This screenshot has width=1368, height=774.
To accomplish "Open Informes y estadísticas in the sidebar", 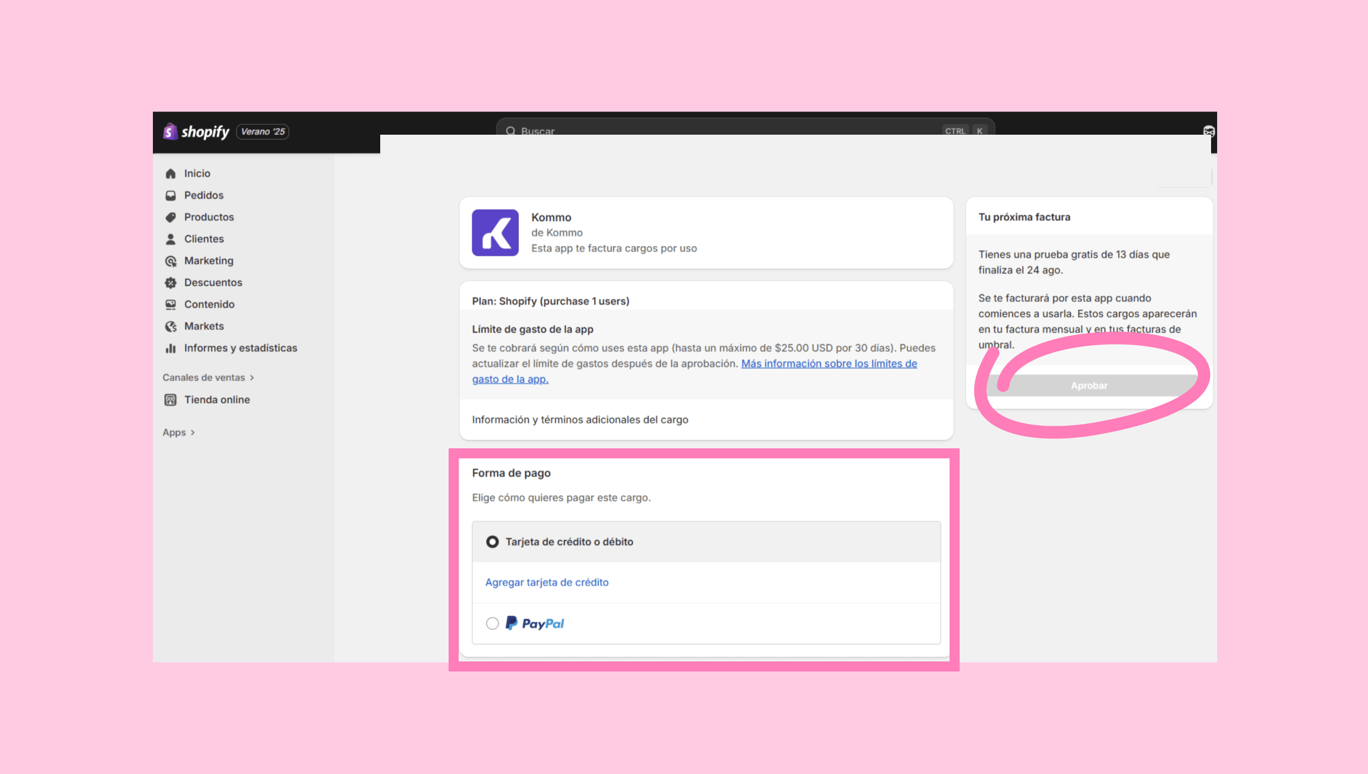I will (x=241, y=348).
